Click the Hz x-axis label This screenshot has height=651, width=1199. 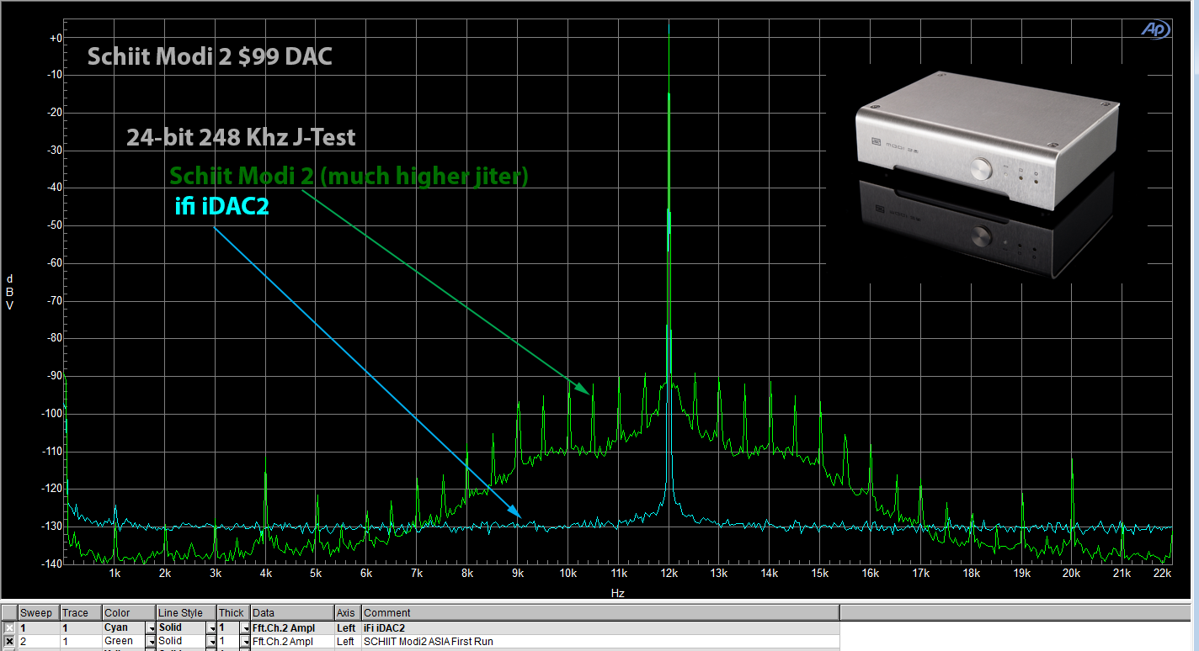[x=617, y=593]
